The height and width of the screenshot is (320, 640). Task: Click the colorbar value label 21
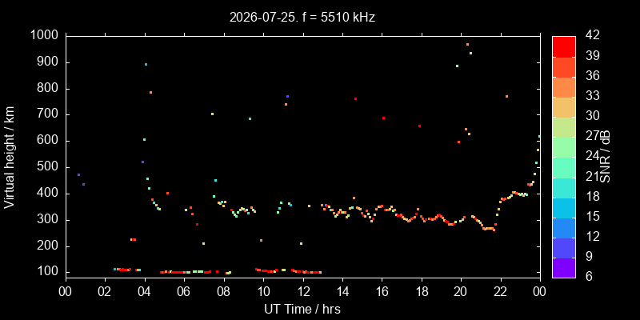point(592,176)
